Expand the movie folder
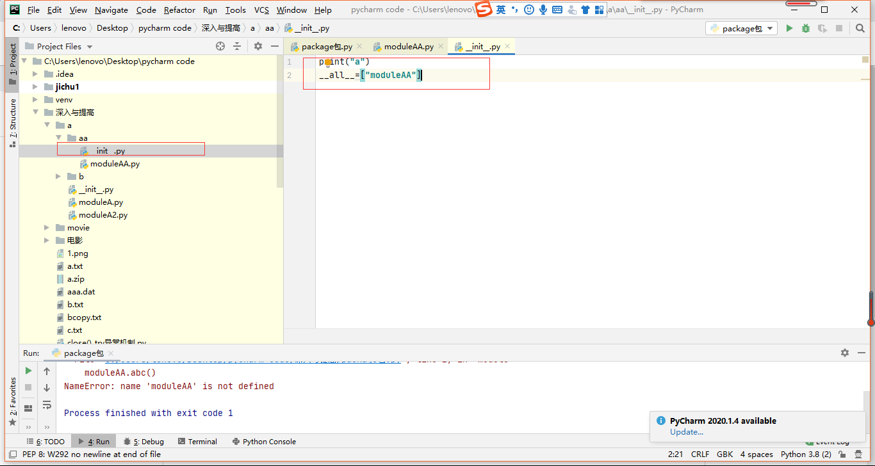This screenshot has width=875, height=466. [x=47, y=228]
